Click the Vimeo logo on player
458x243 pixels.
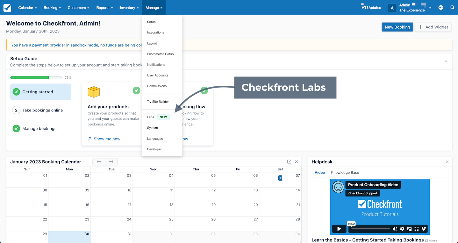pos(424,229)
